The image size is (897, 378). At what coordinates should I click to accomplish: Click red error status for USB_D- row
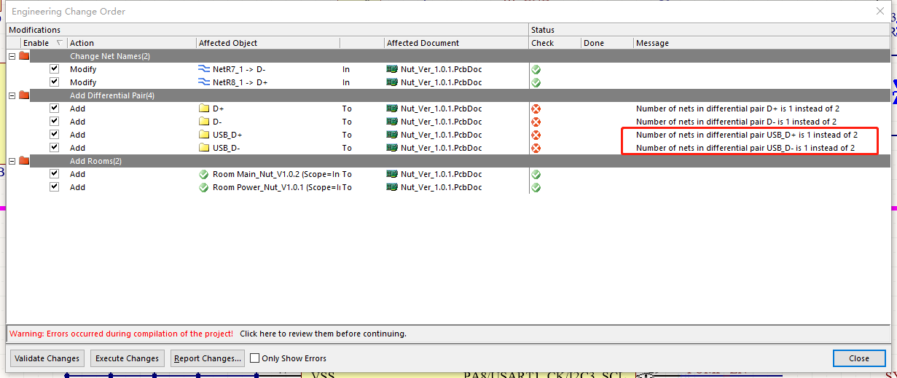(x=536, y=148)
